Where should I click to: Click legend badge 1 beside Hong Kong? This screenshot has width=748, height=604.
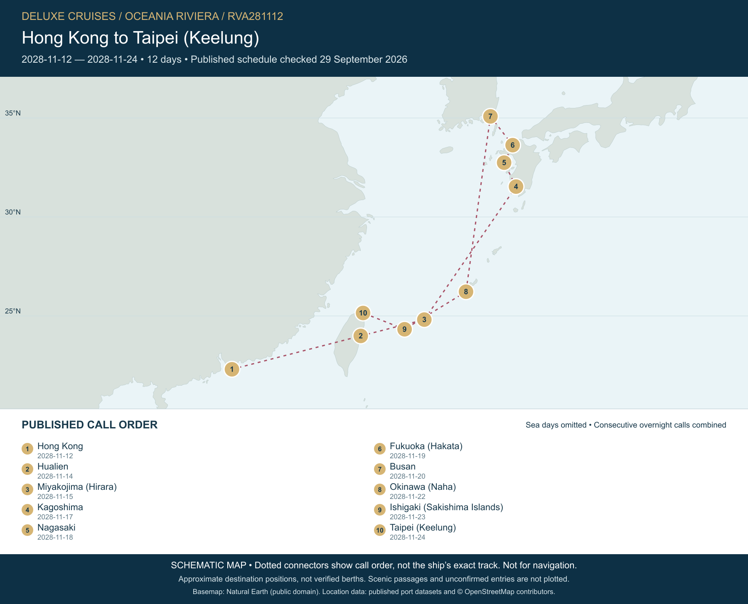pyautogui.click(x=27, y=449)
